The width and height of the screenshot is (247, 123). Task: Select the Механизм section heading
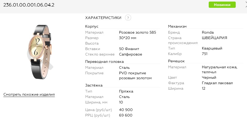tap(177, 27)
